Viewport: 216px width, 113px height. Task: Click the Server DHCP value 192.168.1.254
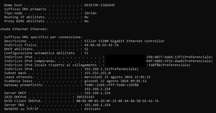click(x=97, y=93)
